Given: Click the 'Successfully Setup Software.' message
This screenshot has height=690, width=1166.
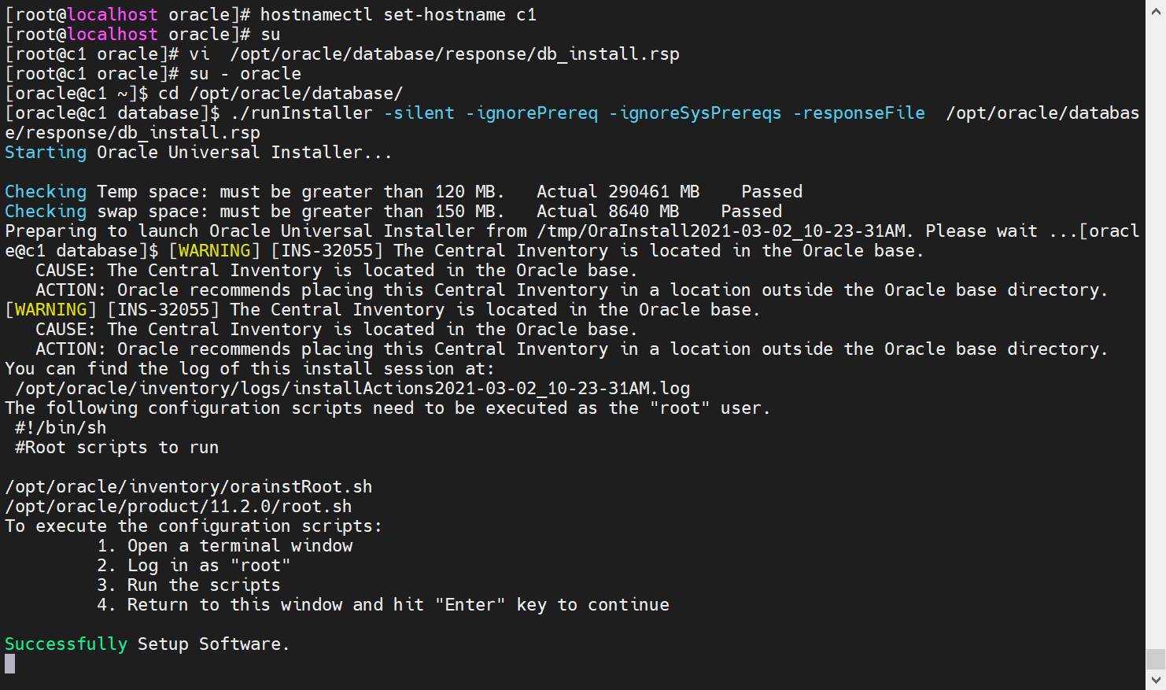Looking at the screenshot, I should tap(147, 644).
